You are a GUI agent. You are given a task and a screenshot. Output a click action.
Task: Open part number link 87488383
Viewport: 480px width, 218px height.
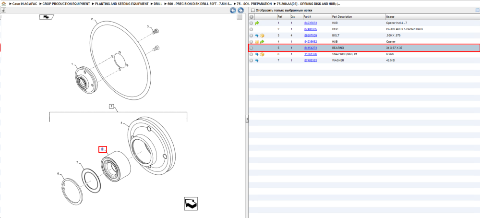coord(311,61)
